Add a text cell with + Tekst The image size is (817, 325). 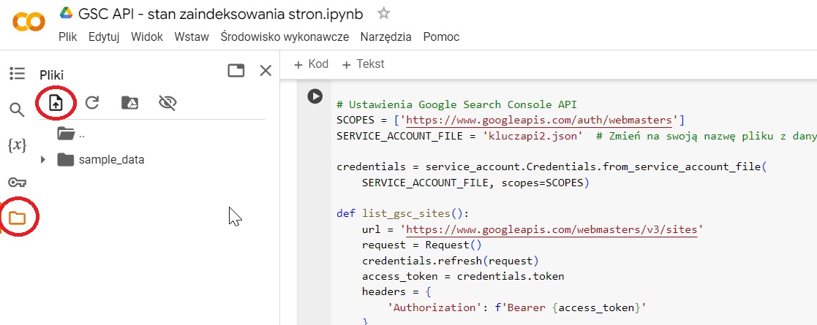[364, 64]
